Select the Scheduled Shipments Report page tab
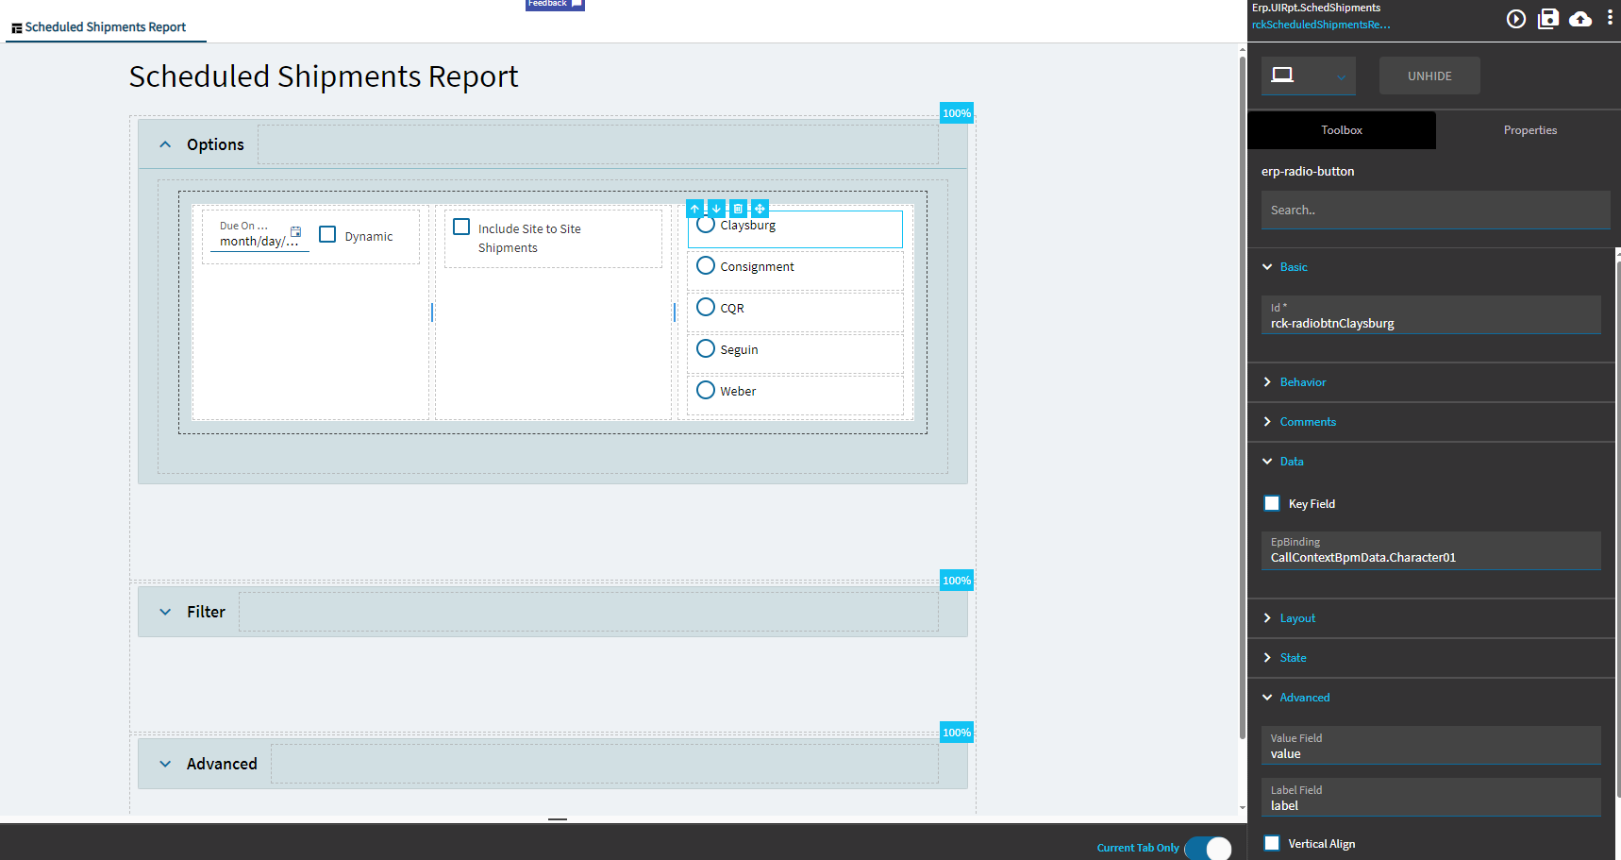This screenshot has width=1621, height=860. pyautogui.click(x=106, y=27)
